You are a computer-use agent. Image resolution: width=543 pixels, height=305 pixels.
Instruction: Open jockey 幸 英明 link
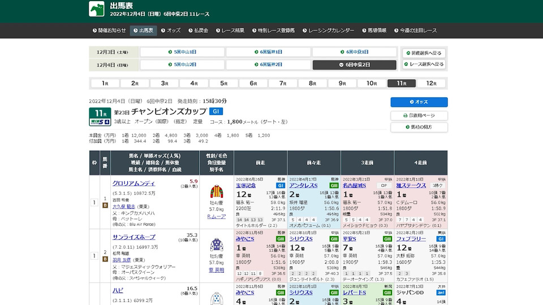point(217,271)
